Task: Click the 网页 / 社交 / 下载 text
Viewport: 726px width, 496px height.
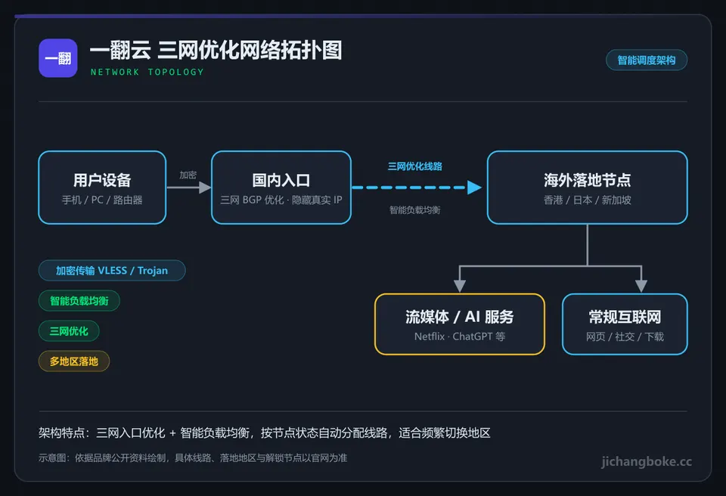Action: (625, 336)
